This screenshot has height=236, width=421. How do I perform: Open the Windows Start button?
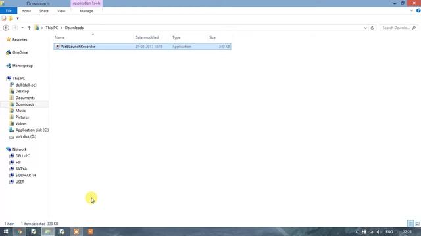[x=6, y=231]
